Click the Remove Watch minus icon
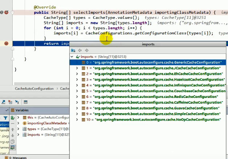Image resolution: width=228 pixels, height=159 pixels. click(x=13, y=124)
